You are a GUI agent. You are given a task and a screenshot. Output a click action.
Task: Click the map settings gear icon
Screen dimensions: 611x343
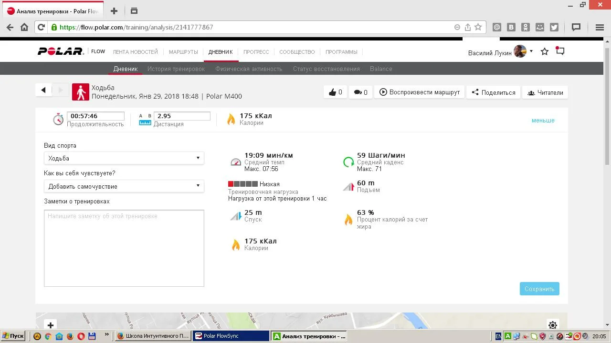552,325
